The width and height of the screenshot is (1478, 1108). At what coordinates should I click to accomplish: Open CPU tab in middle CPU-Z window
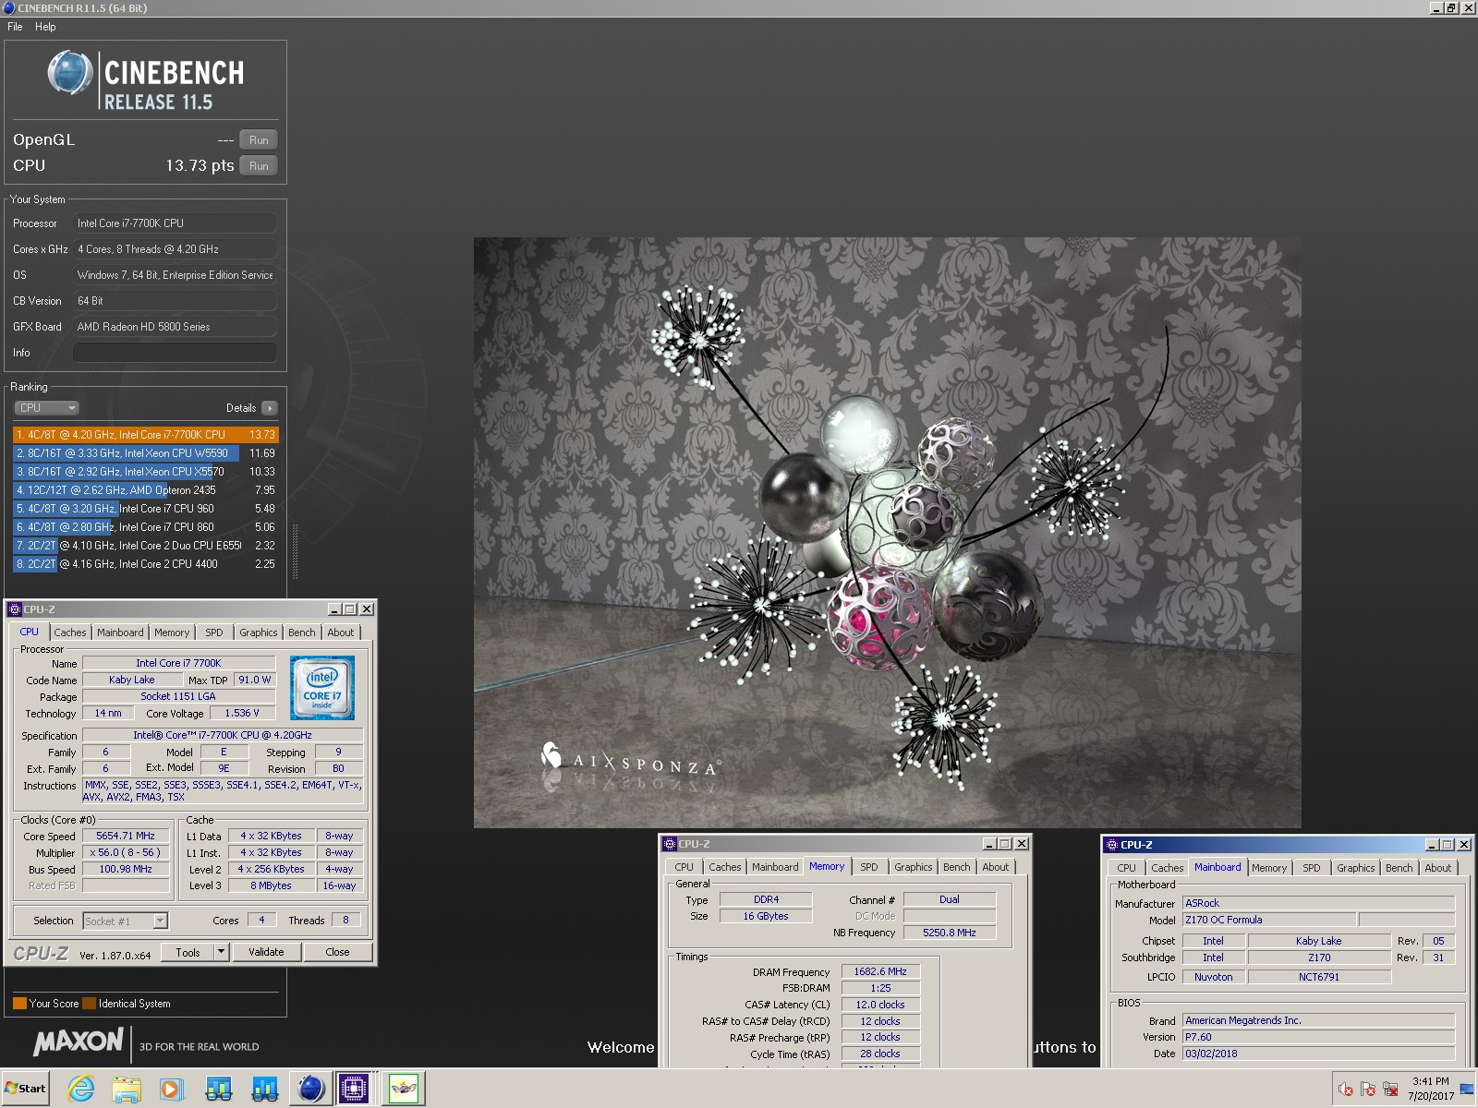tap(684, 867)
